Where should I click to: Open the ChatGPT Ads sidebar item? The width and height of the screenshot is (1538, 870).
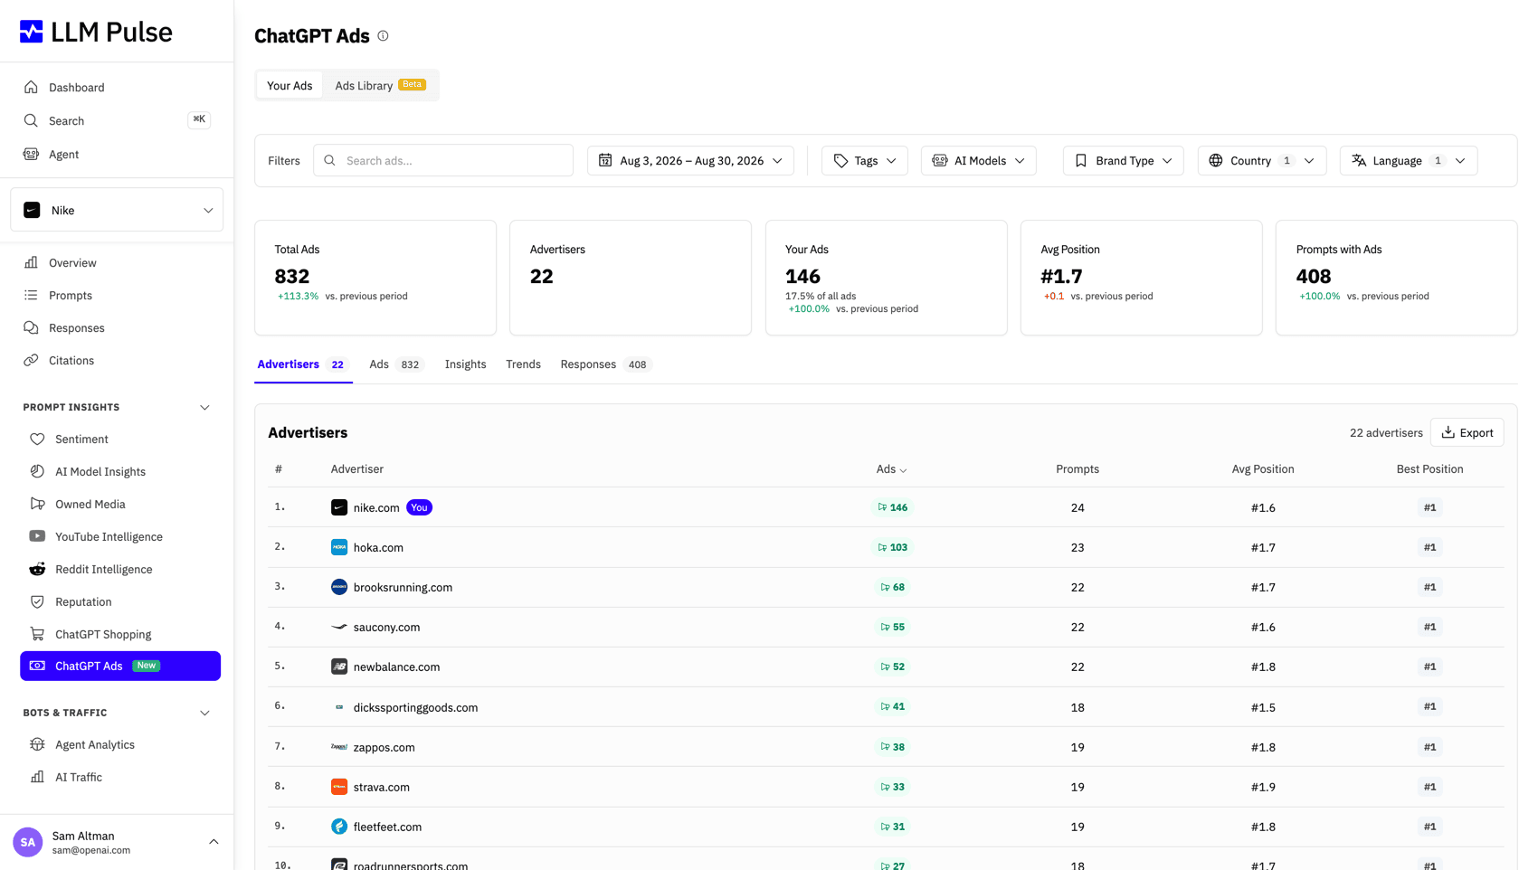point(120,666)
